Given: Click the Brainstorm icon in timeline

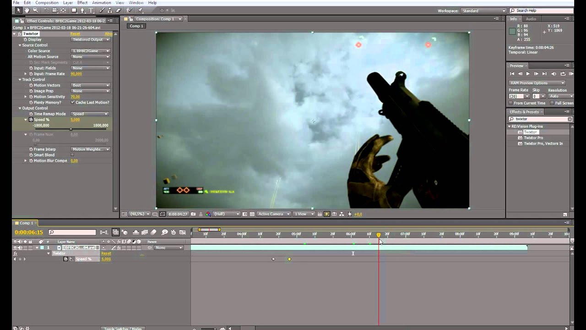Looking at the screenshot, I should (x=164, y=232).
